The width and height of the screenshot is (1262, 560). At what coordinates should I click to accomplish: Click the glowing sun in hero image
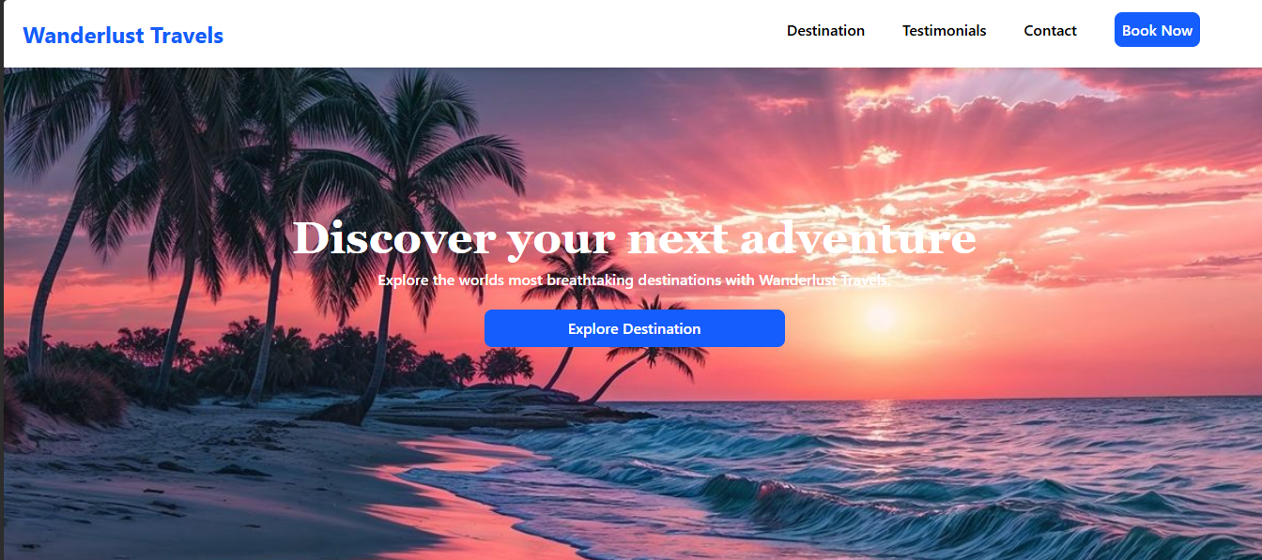880,319
